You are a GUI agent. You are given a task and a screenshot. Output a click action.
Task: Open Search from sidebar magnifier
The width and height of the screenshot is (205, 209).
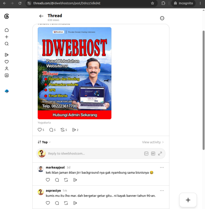7,44
